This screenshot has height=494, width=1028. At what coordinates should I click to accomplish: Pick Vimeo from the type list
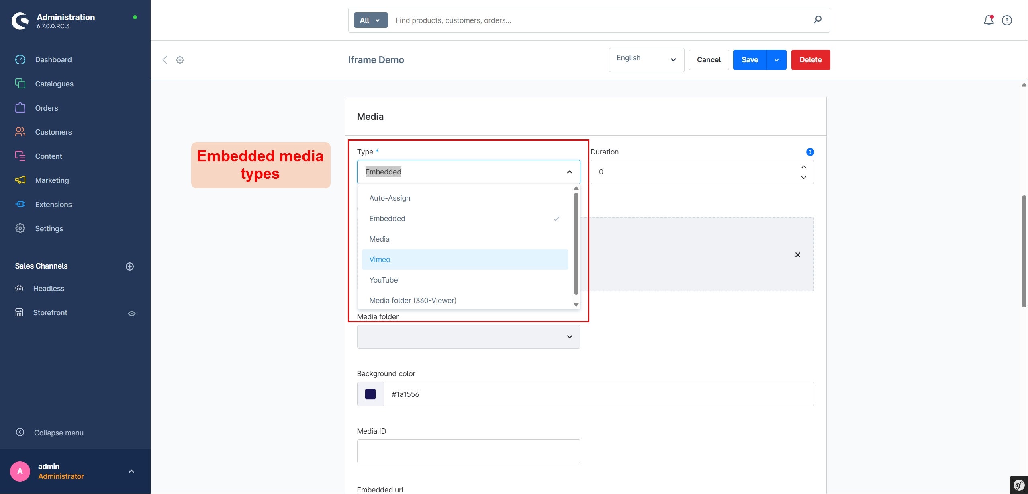(x=465, y=259)
